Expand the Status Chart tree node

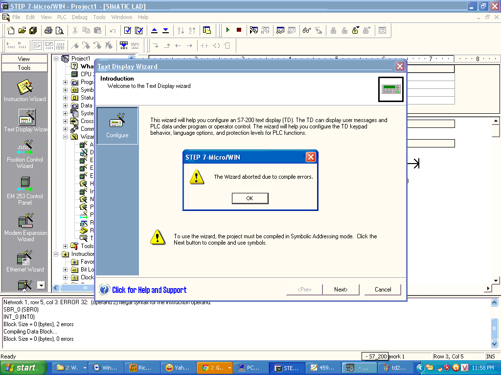click(x=65, y=98)
